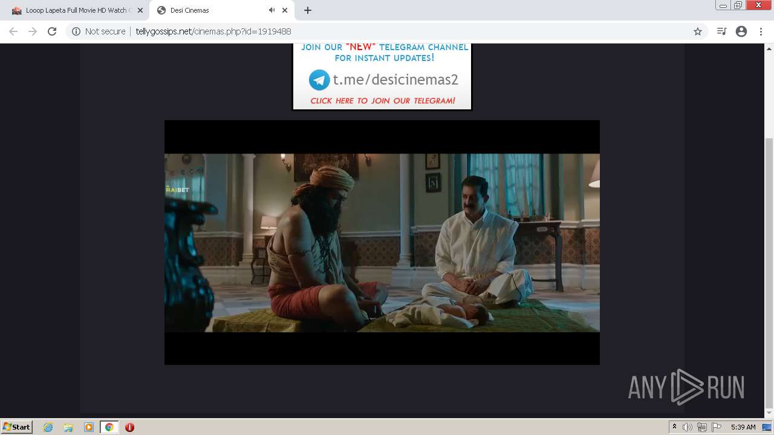Open File Explorer from taskbar

[x=68, y=427]
